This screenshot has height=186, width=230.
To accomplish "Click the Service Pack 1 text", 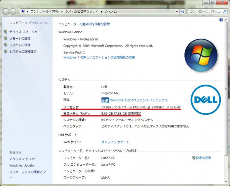I will [74, 52].
